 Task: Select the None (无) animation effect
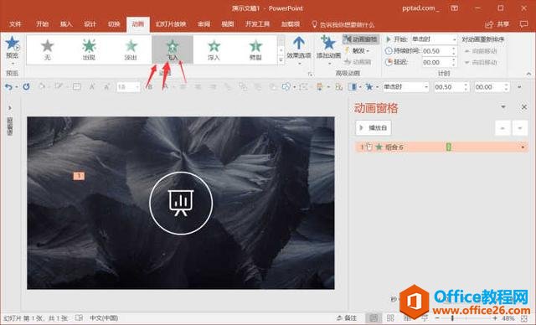(47, 49)
